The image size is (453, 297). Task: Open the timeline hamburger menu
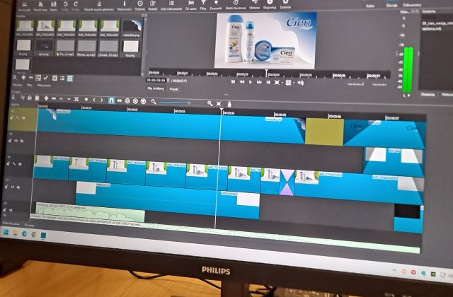(x=13, y=98)
